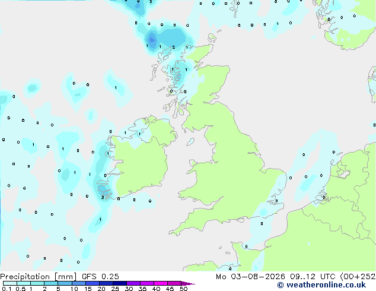Click the above-50 mm arrow tip
376x291 pixels.
point(188,283)
